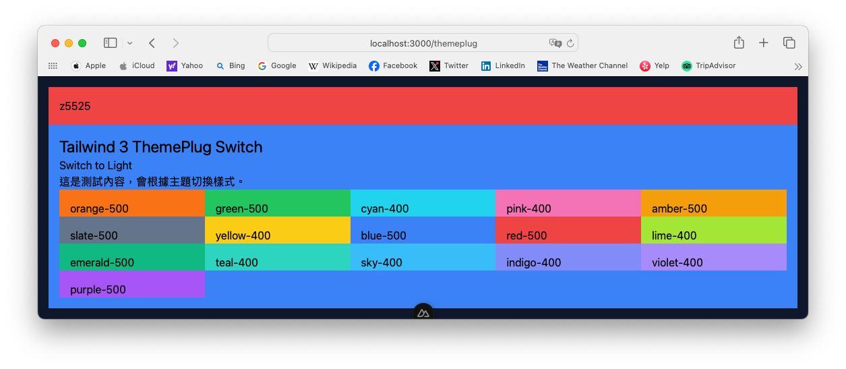Click the z5525 red header bar

[423, 106]
